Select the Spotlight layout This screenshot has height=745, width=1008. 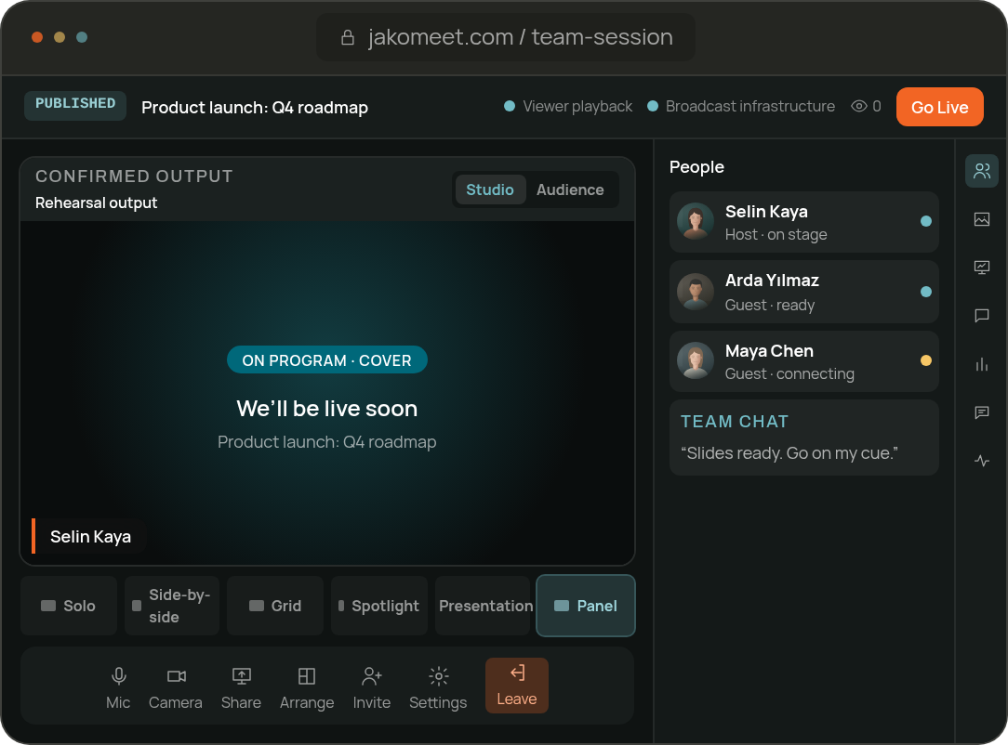point(379,606)
